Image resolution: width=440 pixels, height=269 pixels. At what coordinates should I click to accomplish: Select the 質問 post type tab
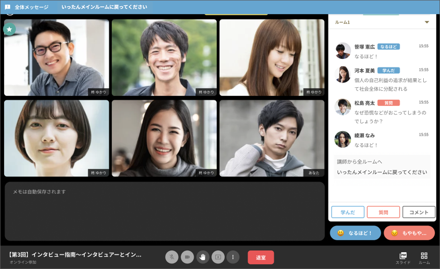point(383,212)
